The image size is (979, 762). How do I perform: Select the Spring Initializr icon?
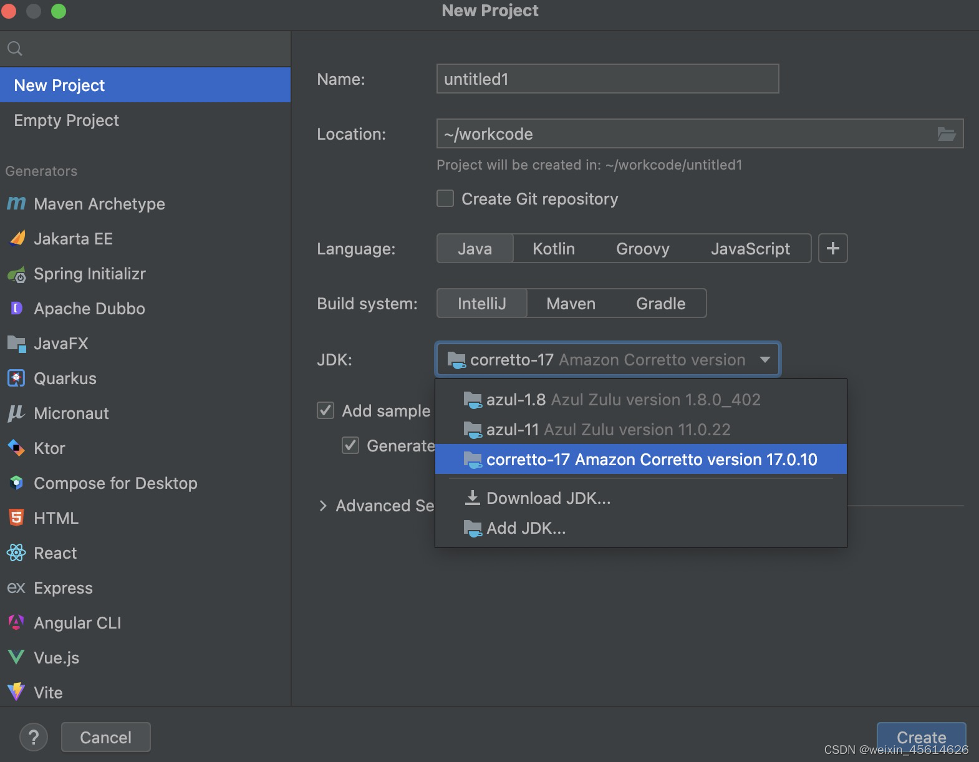16,274
